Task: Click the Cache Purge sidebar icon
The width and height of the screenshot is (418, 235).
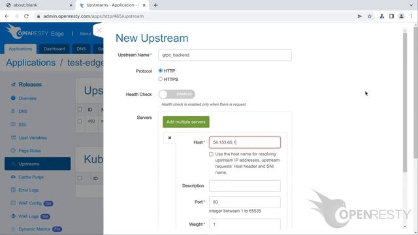Action: click(x=13, y=177)
